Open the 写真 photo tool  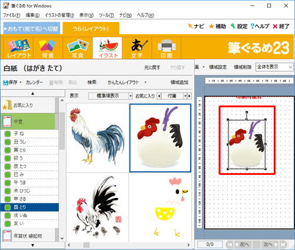(x=78, y=48)
